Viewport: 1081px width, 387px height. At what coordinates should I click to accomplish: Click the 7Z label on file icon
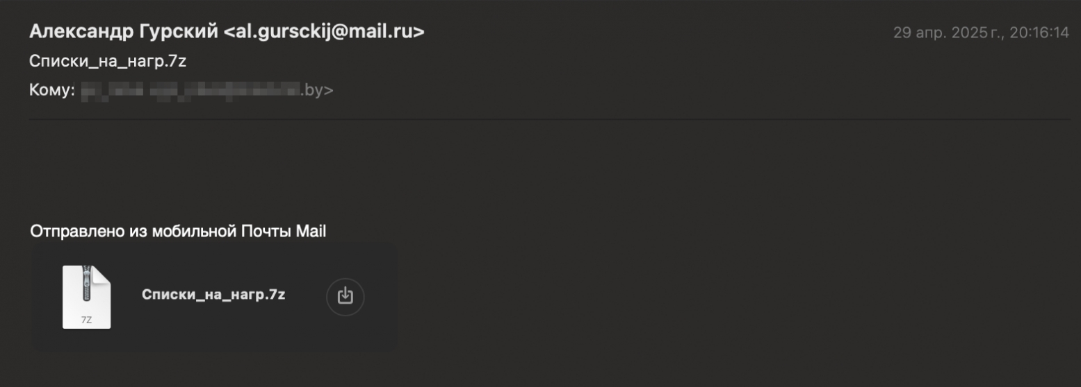point(86,320)
